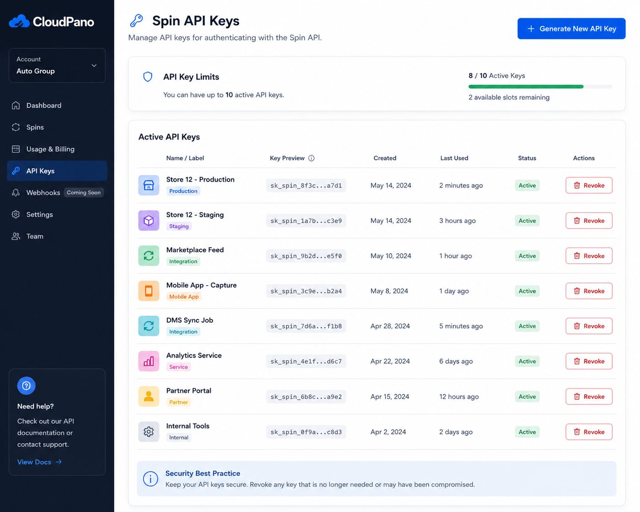Viewport: 640px width, 512px height.
Task: Click the Created column header
Action: click(x=385, y=158)
